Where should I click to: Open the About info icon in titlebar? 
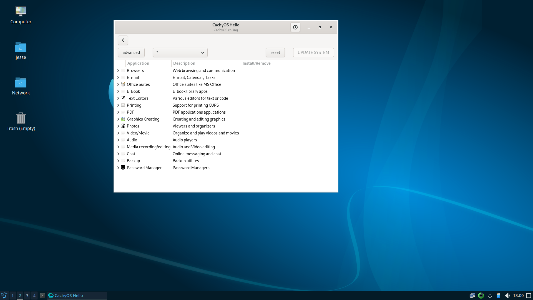pos(295,27)
